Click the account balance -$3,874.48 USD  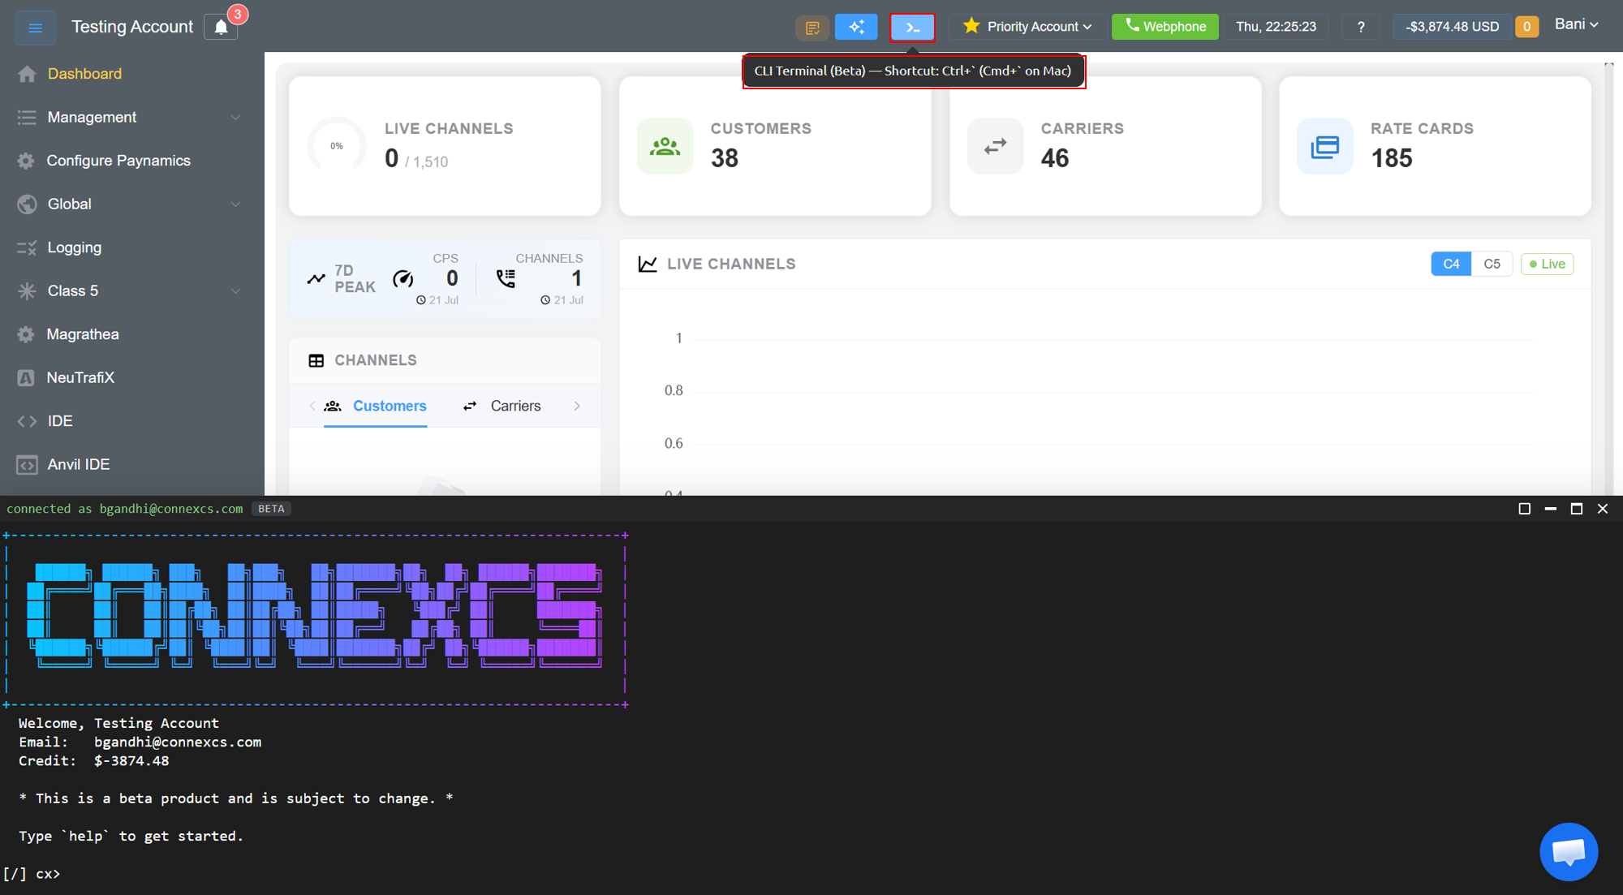pyautogui.click(x=1452, y=27)
